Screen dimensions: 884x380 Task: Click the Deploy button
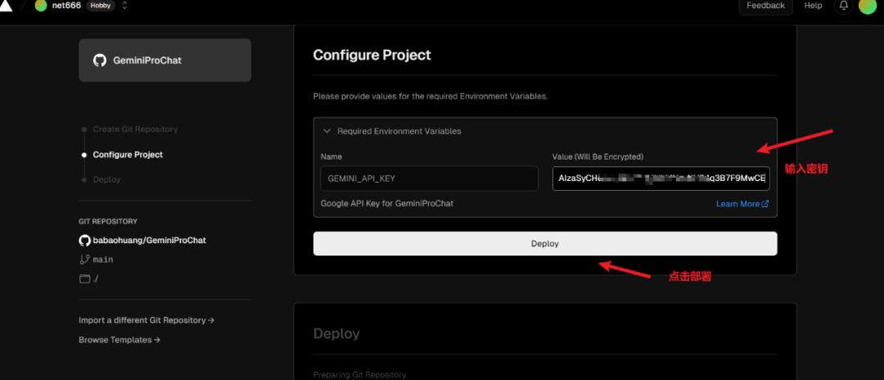pyautogui.click(x=545, y=243)
